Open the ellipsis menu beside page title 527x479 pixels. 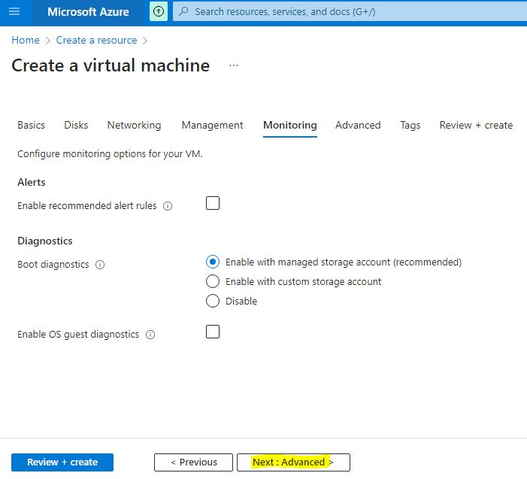234,66
